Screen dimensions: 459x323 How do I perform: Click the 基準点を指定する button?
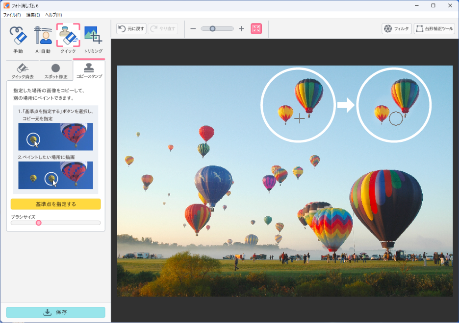(56, 204)
